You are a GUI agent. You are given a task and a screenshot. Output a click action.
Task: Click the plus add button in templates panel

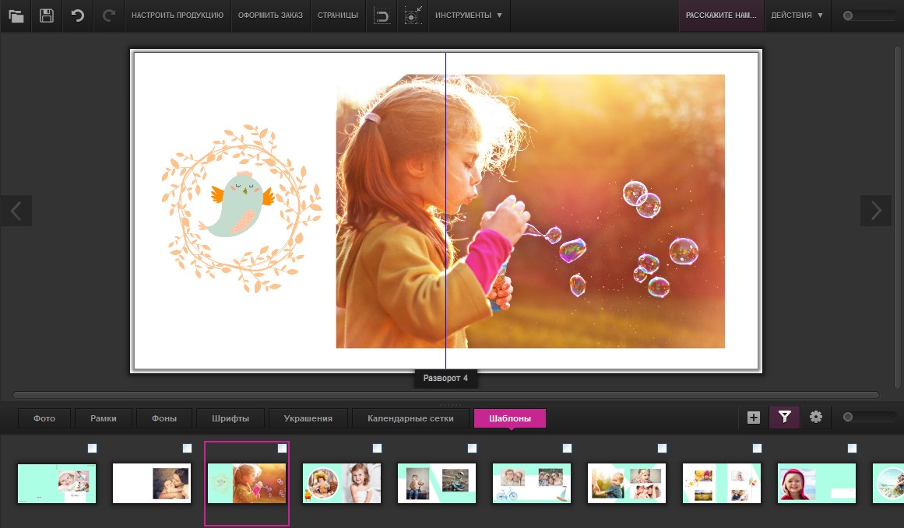point(754,418)
